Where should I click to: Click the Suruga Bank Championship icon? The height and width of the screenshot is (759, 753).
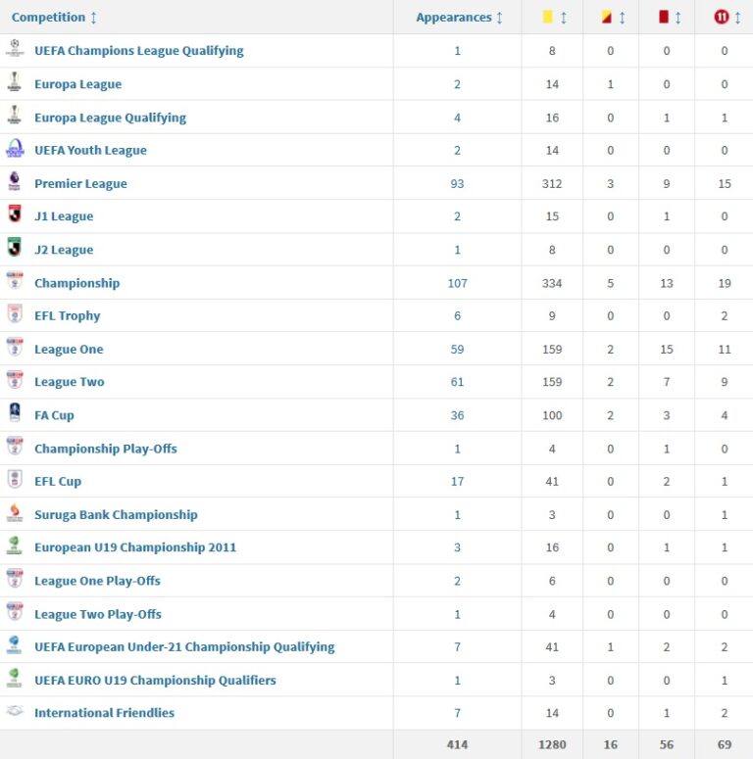(x=15, y=514)
